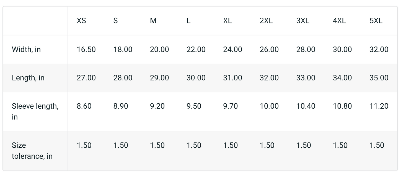Click the 9.20 sleeve length for M

(x=157, y=106)
